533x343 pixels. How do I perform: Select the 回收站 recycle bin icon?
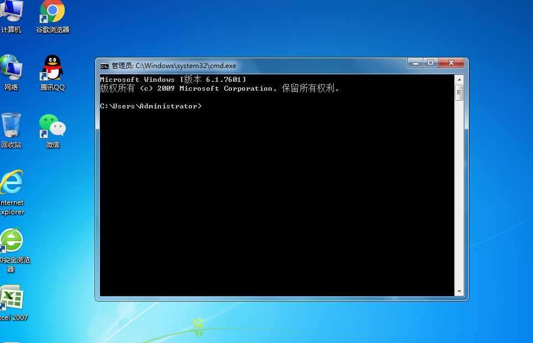click(11, 131)
